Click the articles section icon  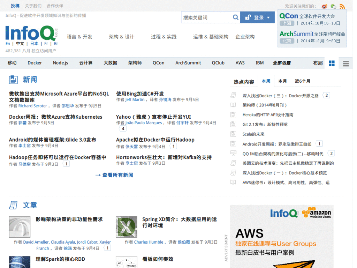(x=13, y=205)
